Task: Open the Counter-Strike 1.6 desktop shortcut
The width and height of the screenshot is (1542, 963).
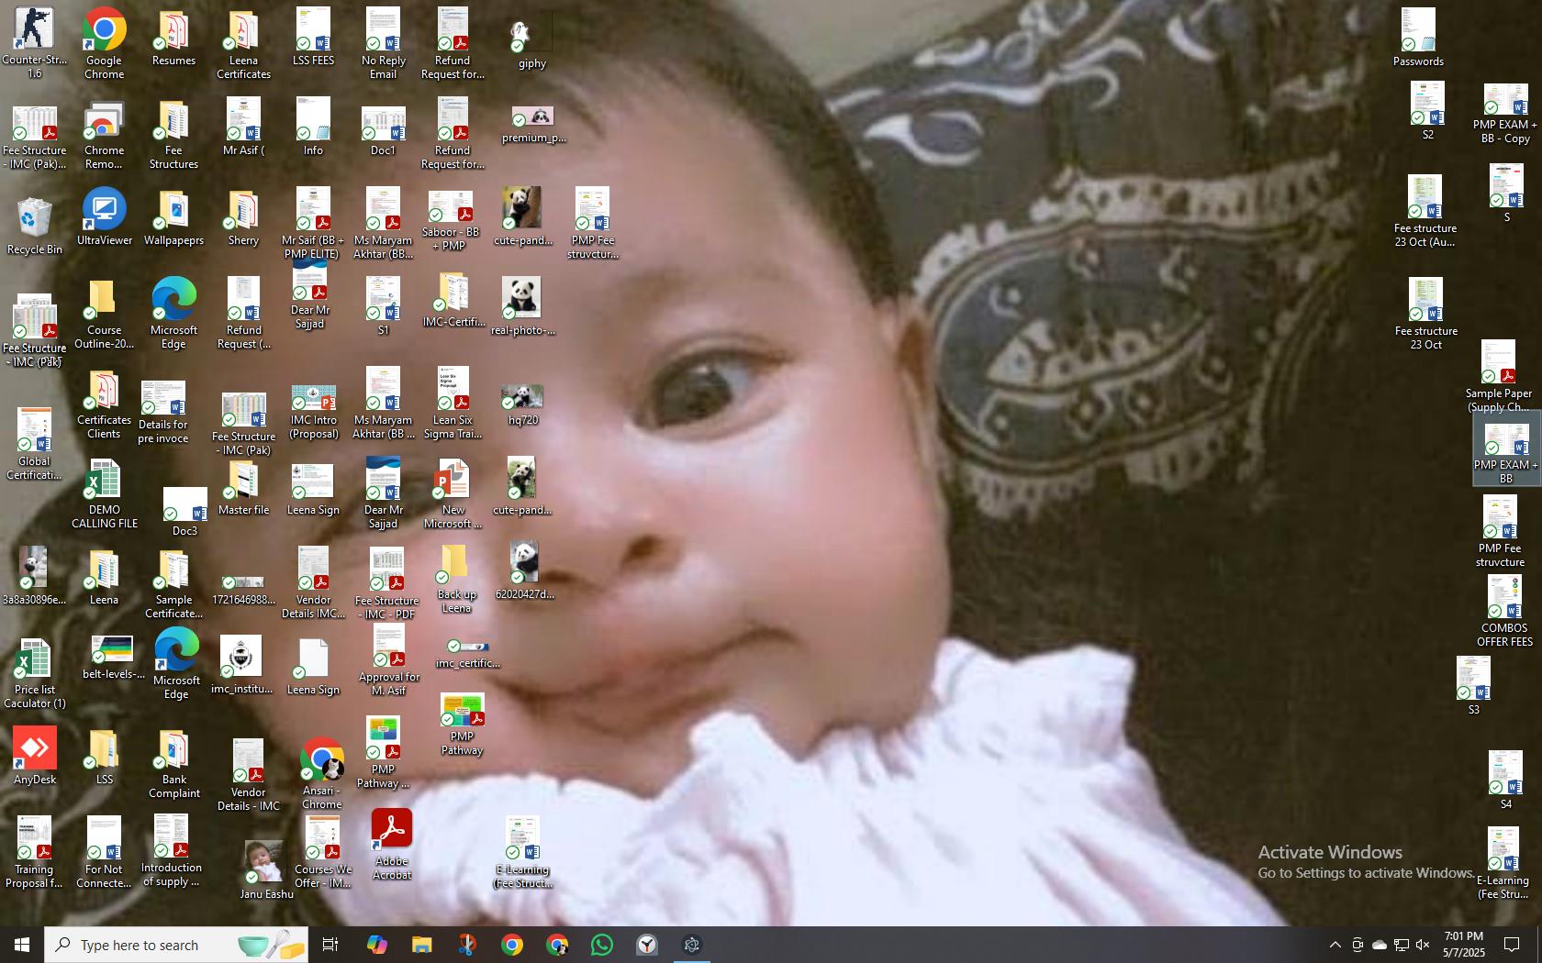Action: click(x=34, y=42)
